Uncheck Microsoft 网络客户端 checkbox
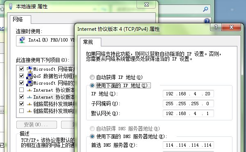 21,69
